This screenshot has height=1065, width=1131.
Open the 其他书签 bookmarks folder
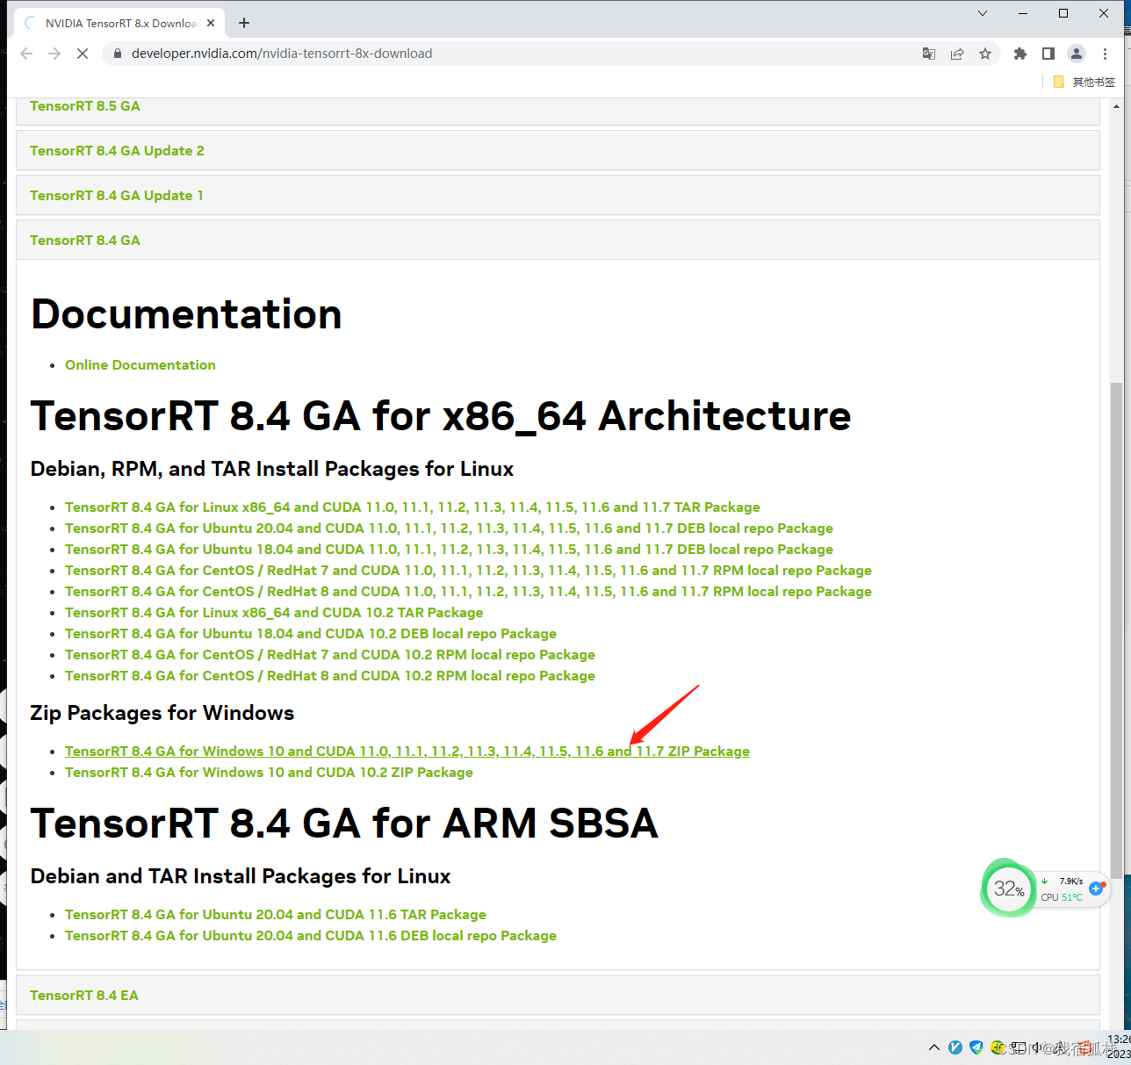point(1084,82)
